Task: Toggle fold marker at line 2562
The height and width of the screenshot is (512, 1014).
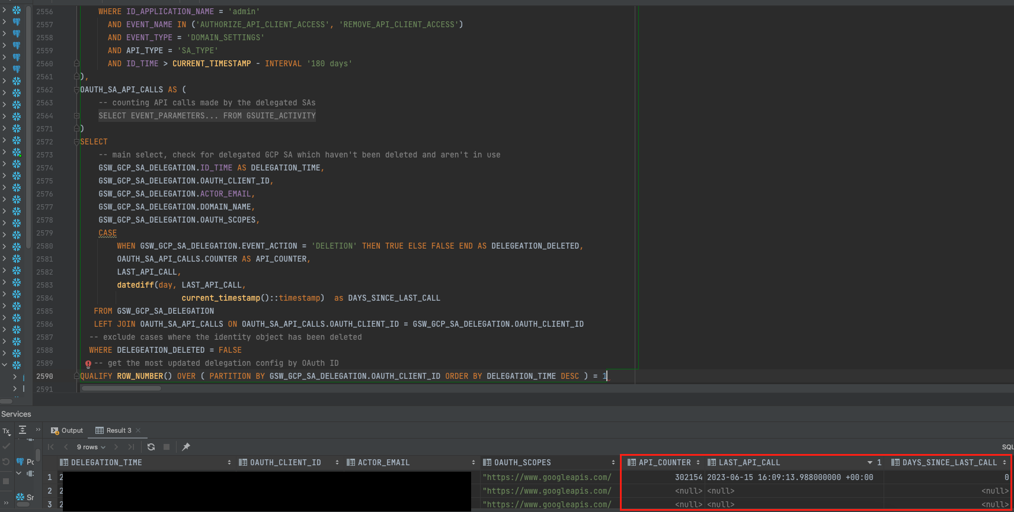Action: (x=76, y=90)
